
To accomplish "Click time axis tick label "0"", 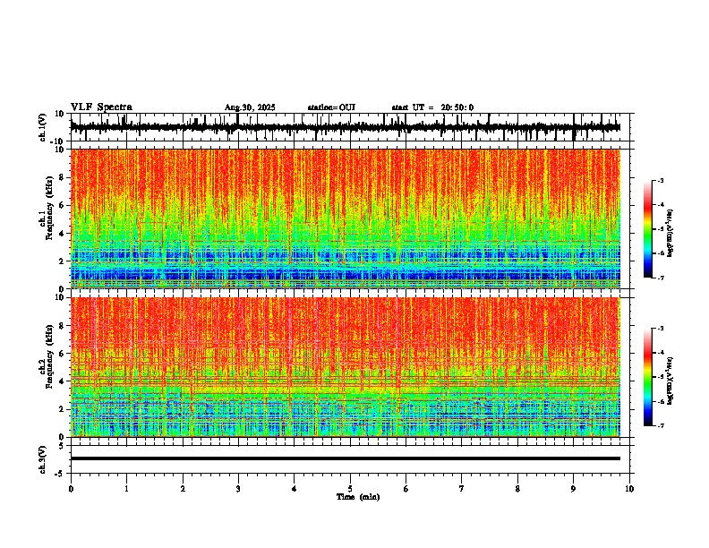I will pyautogui.click(x=71, y=489).
